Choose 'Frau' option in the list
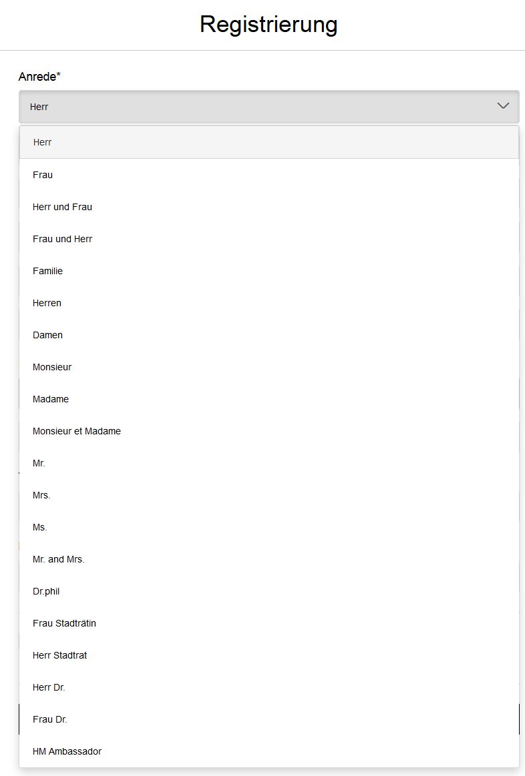Screen dimensions: 525x776 tap(269, 175)
